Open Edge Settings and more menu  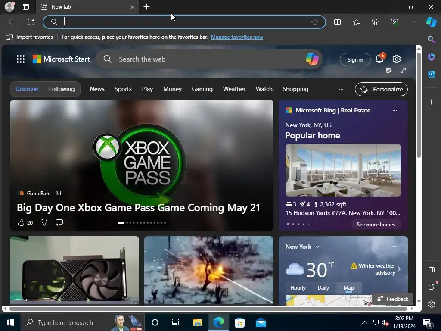click(x=413, y=22)
